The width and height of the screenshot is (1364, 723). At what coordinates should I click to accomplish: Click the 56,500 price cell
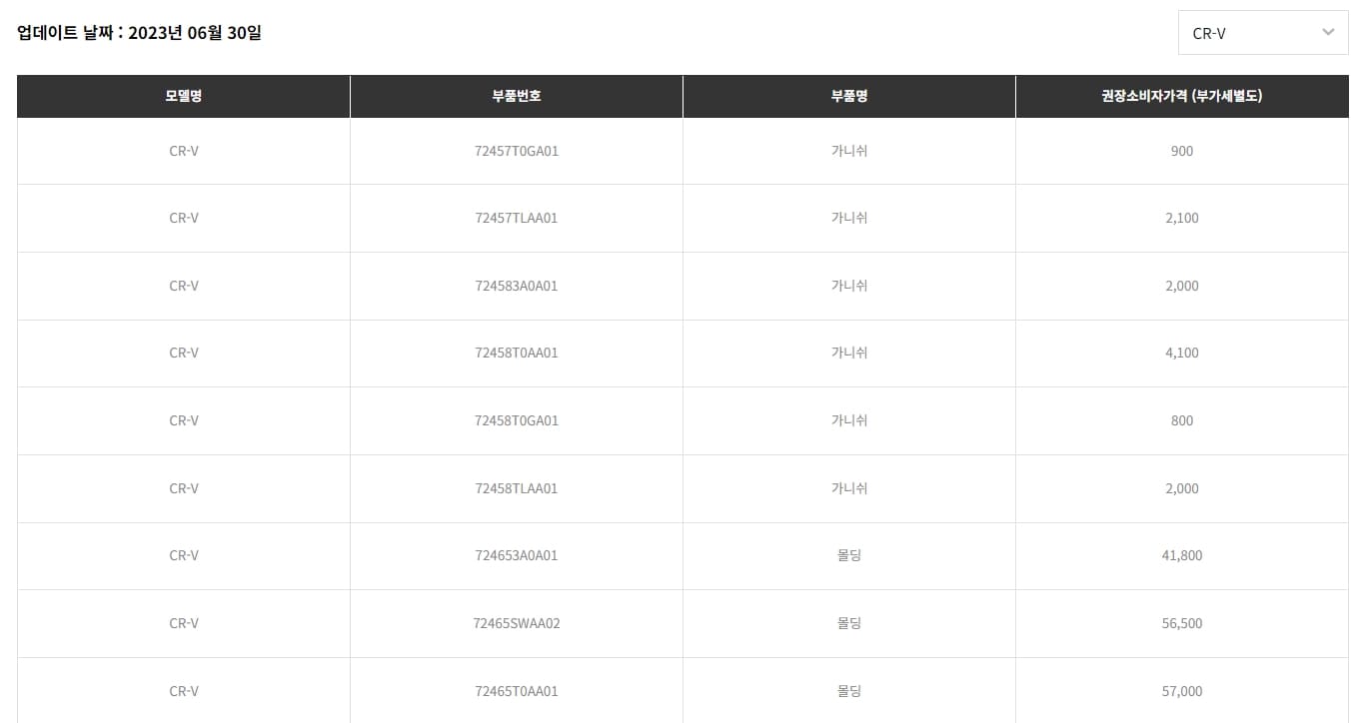[1182, 623]
